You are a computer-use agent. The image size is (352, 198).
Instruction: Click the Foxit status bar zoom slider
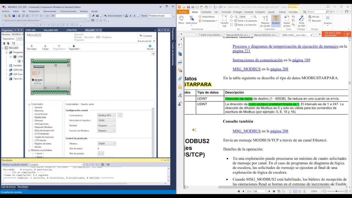(336, 191)
